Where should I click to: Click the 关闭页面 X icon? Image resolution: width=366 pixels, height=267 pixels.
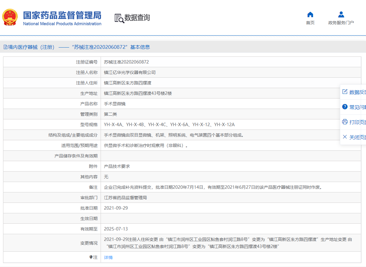click(x=345, y=137)
